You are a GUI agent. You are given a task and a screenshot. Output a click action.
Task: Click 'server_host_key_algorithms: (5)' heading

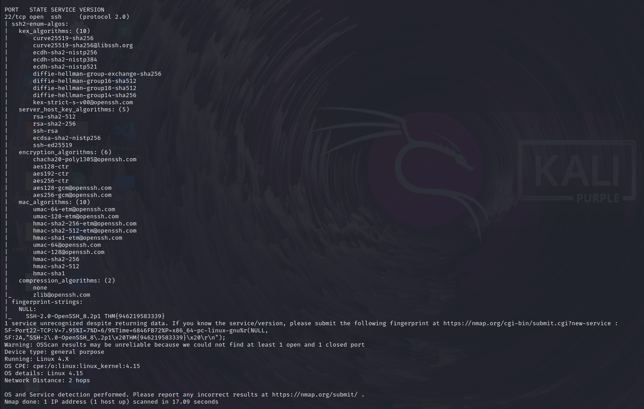(74, 110)
